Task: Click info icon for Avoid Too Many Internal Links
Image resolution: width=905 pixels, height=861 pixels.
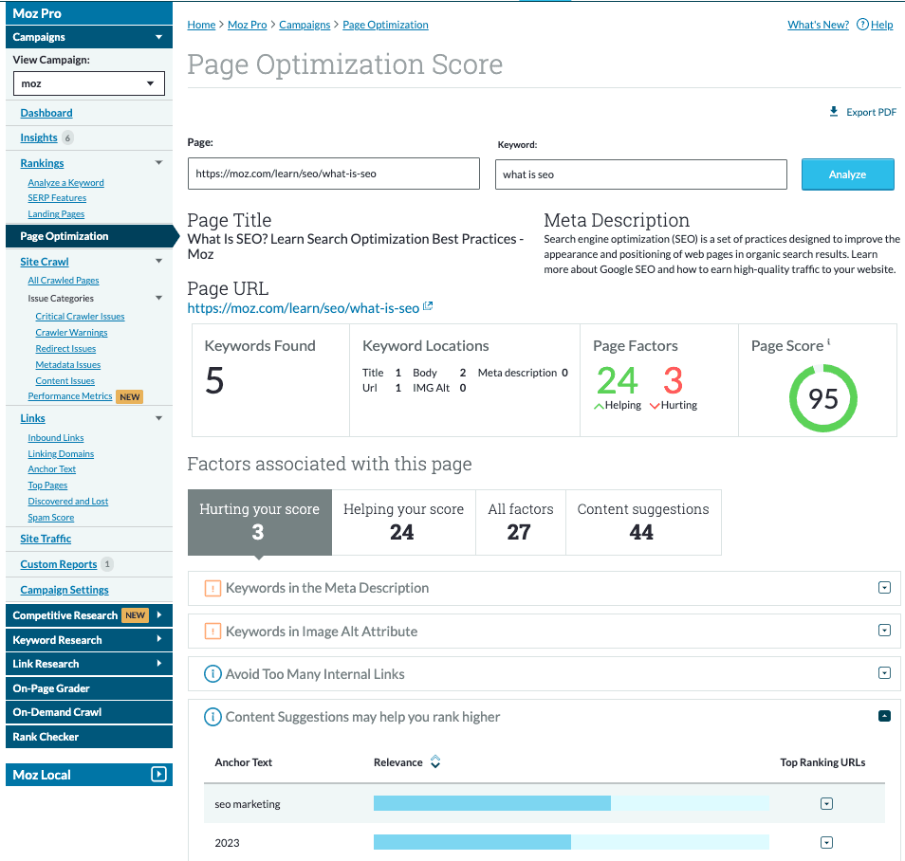Action: coord(212,674)
